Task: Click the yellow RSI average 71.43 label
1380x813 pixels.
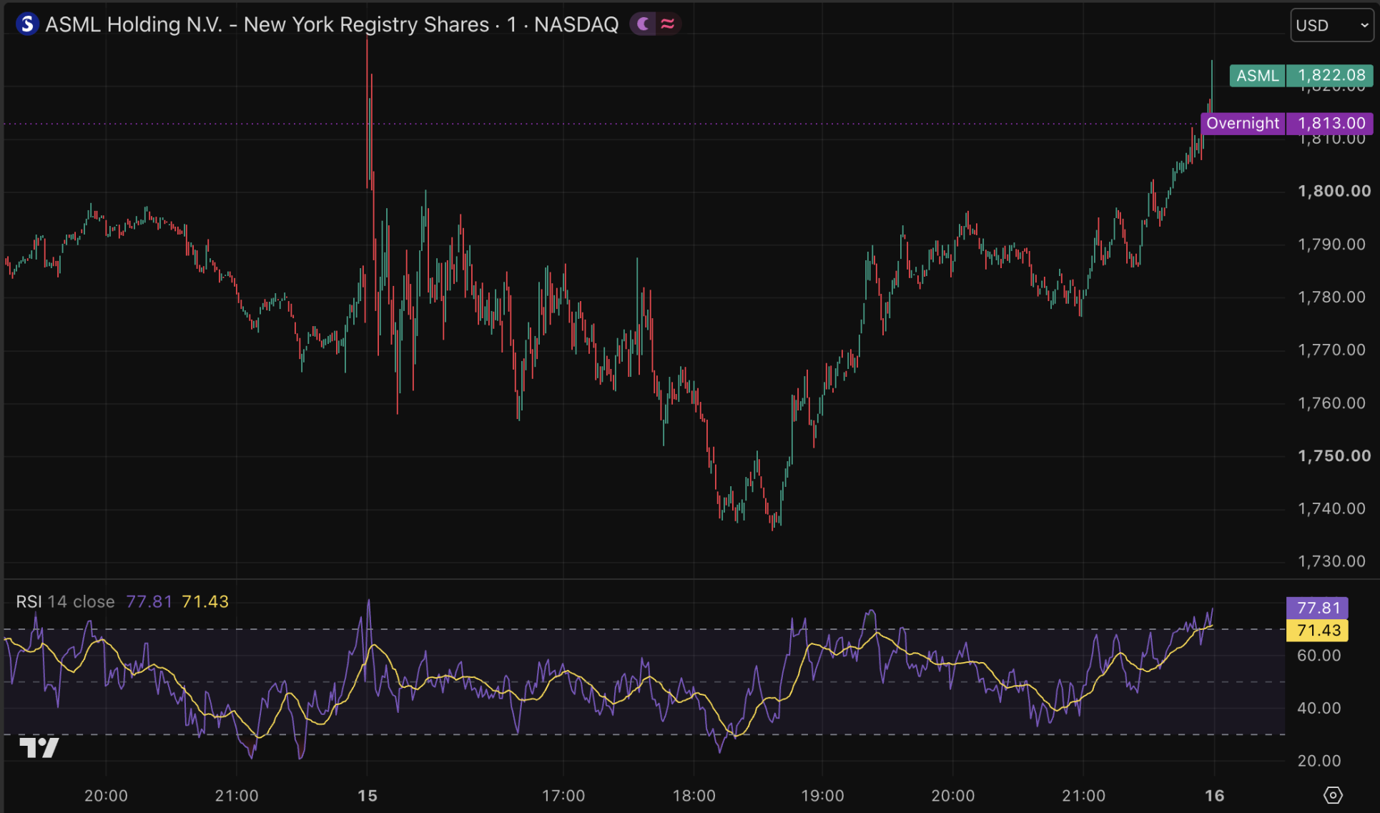Action: 1317,630
